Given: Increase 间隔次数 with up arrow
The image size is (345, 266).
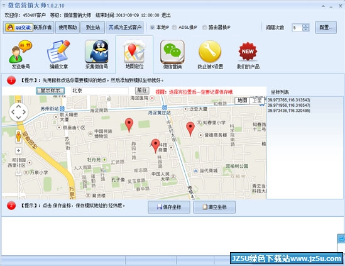Looking at the screenshot, I should pos(306,26).
